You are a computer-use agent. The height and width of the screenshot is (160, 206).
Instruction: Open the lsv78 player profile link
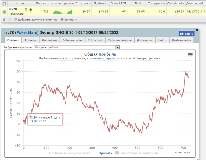click(13, 9)
